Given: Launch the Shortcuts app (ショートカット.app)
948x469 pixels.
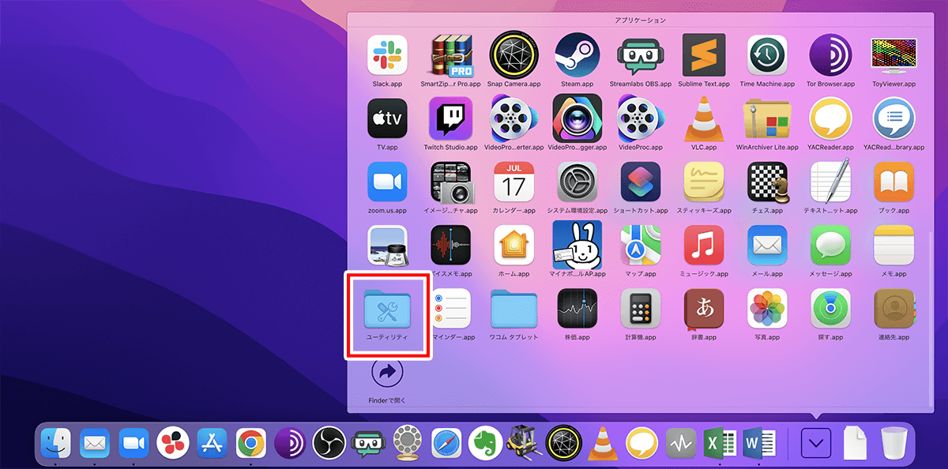Looking at the screenshot, I should [640, 182].
